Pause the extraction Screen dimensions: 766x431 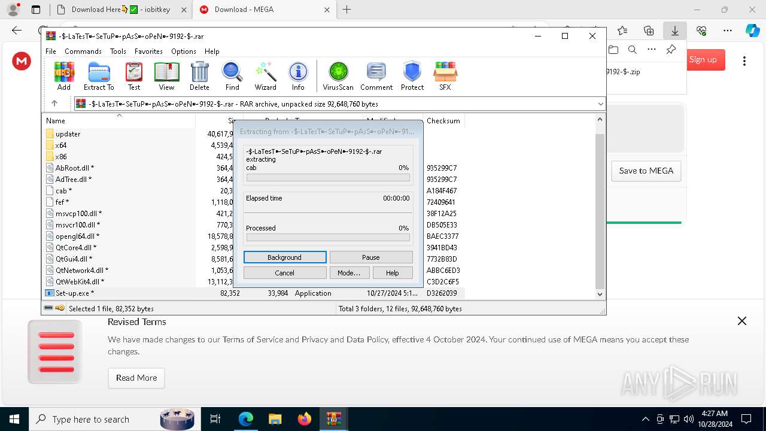[x=371, y=257]
